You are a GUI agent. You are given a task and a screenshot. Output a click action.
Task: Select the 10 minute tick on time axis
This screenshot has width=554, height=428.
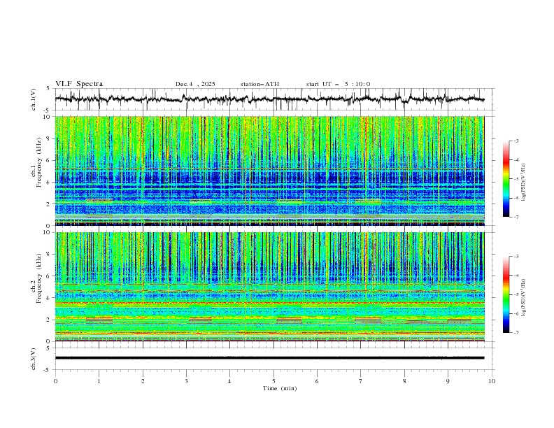(492, 380)
